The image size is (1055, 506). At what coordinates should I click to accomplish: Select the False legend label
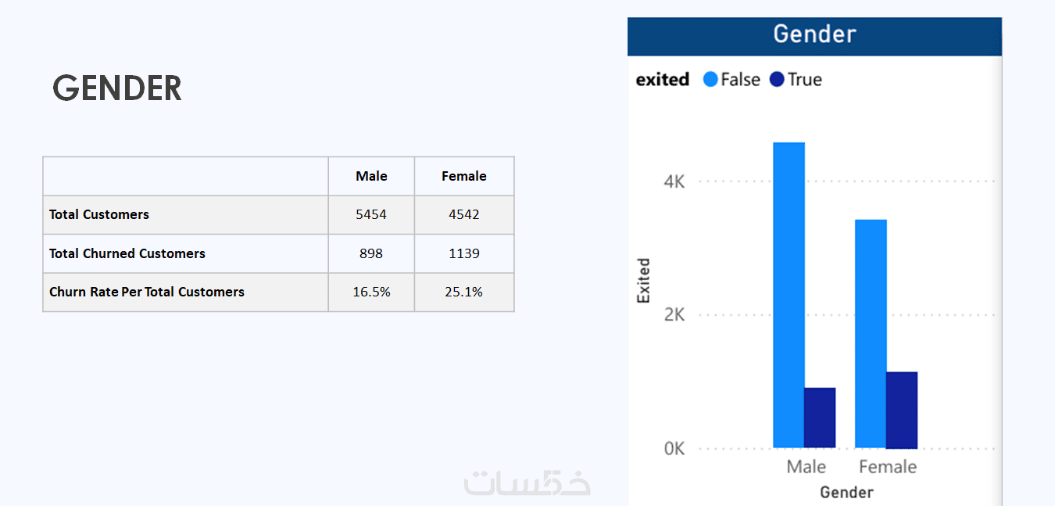click(x=740, y=79)
